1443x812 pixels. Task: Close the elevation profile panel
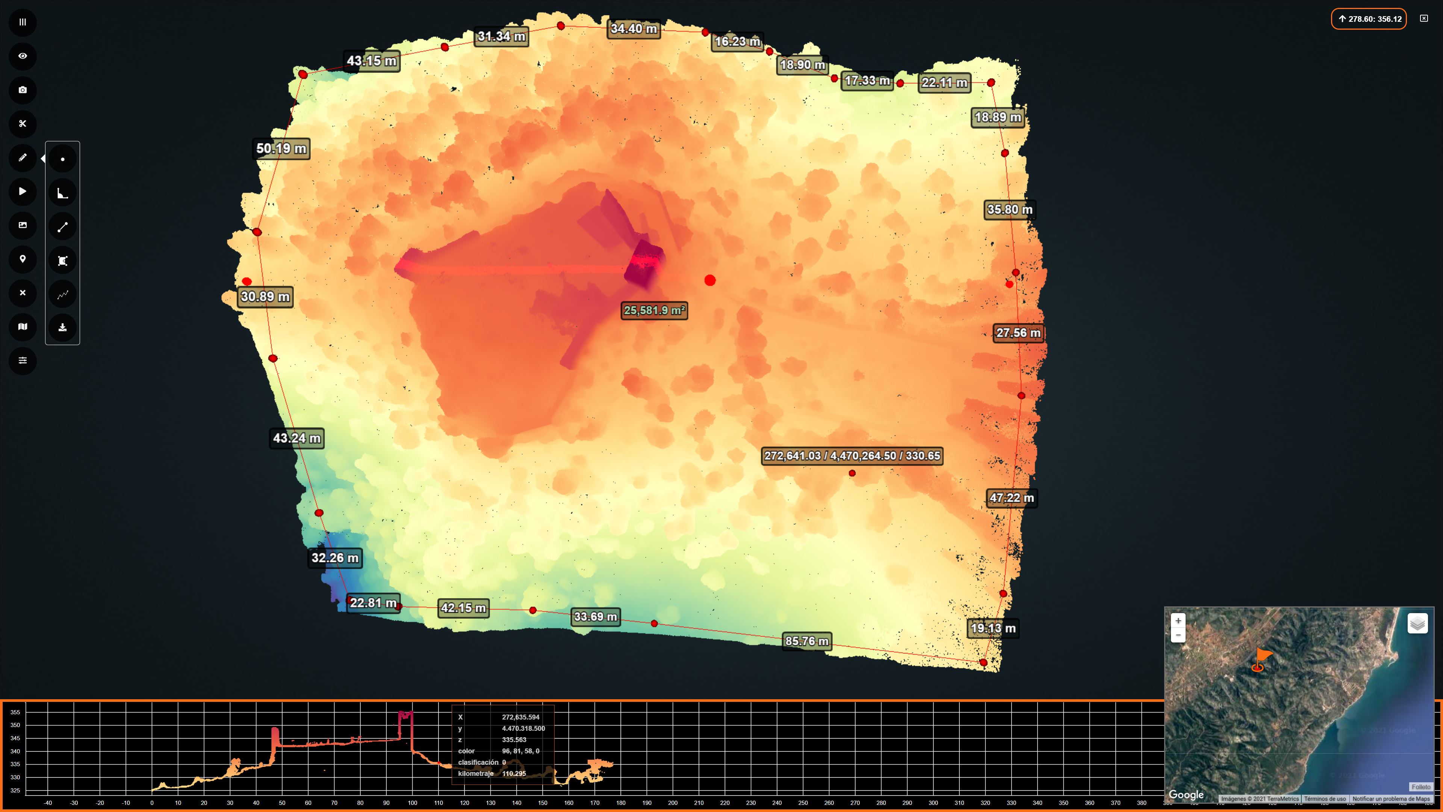coord(1424,18)
